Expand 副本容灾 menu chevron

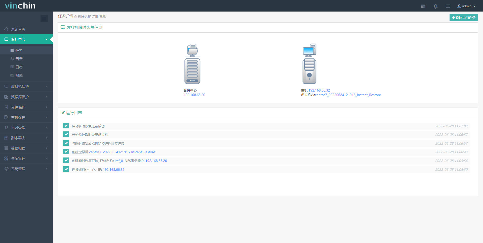point(47,138)
